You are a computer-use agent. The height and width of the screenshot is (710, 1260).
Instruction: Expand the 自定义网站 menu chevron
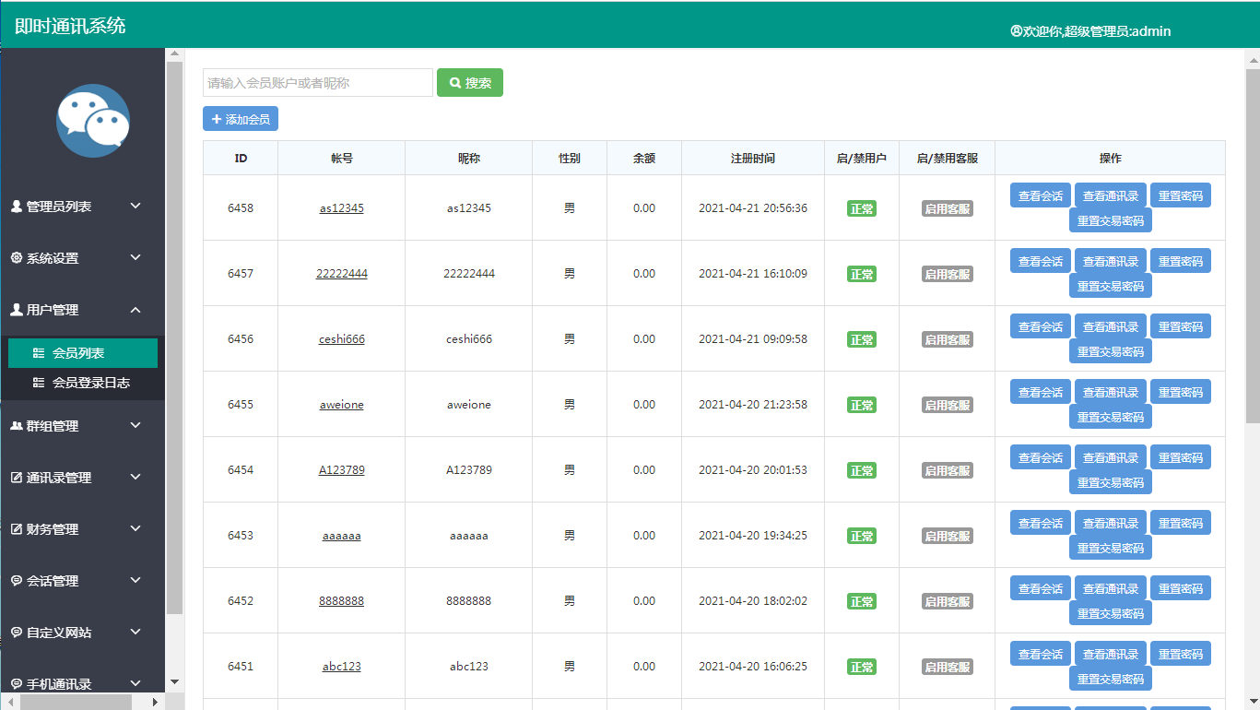tap(135, 632)
